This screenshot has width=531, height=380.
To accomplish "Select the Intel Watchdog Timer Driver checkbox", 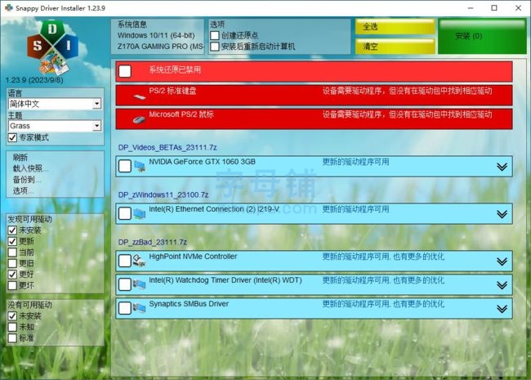I will point(125,284).
